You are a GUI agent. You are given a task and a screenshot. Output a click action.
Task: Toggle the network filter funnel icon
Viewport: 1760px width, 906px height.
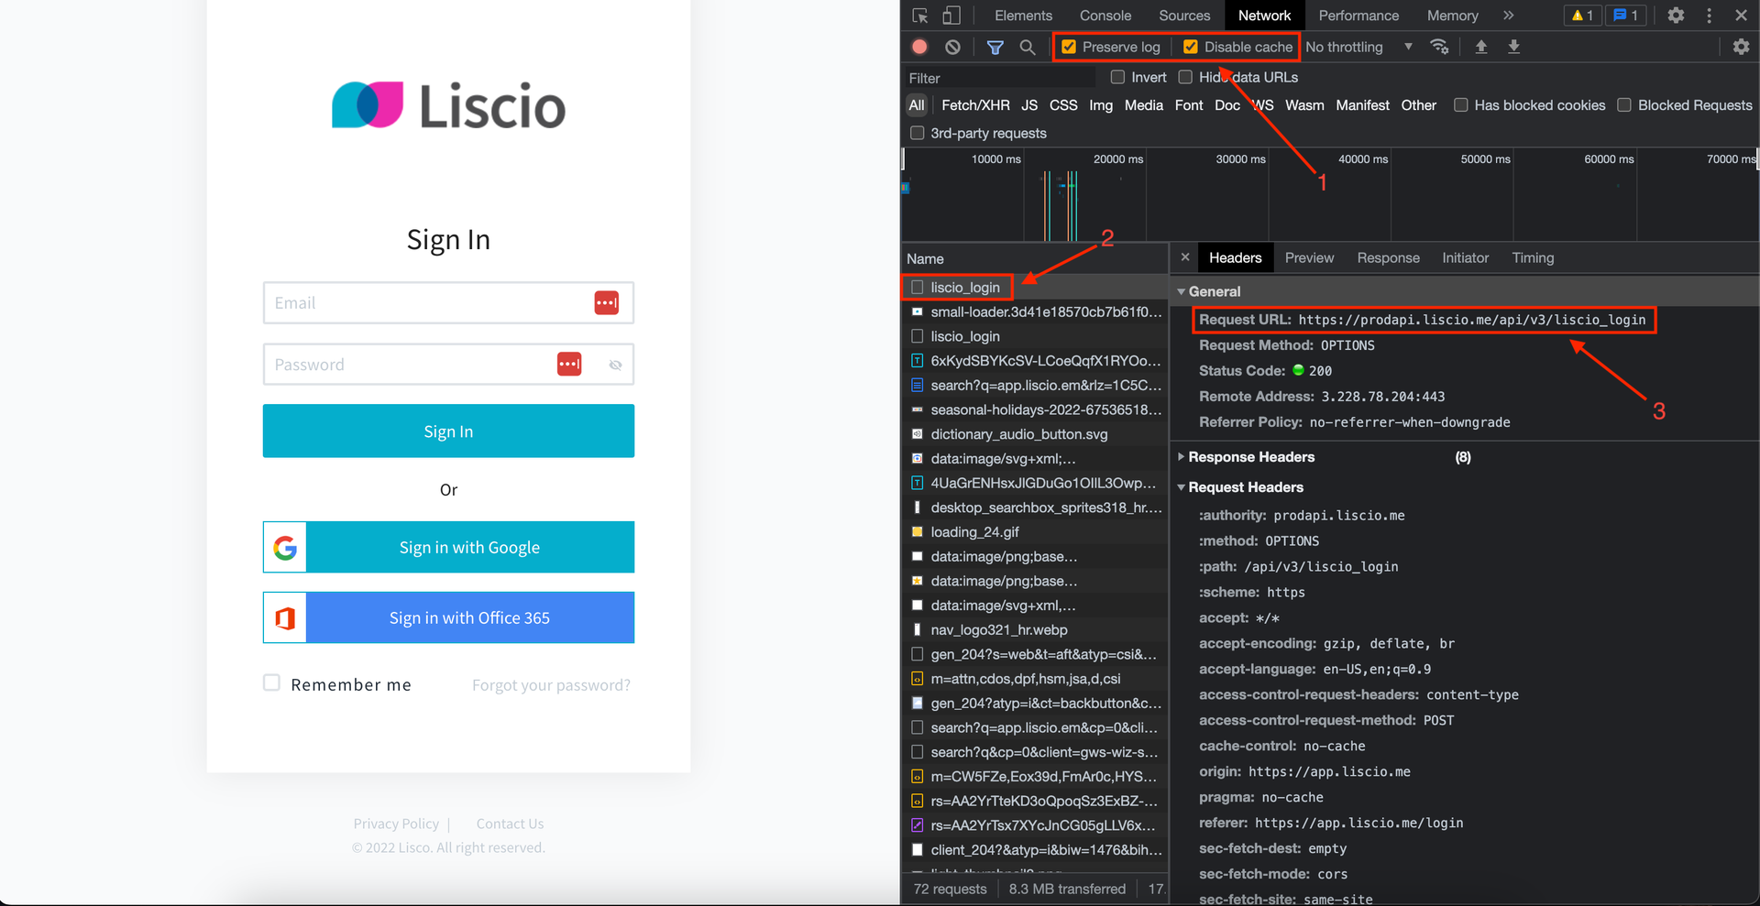995,47
